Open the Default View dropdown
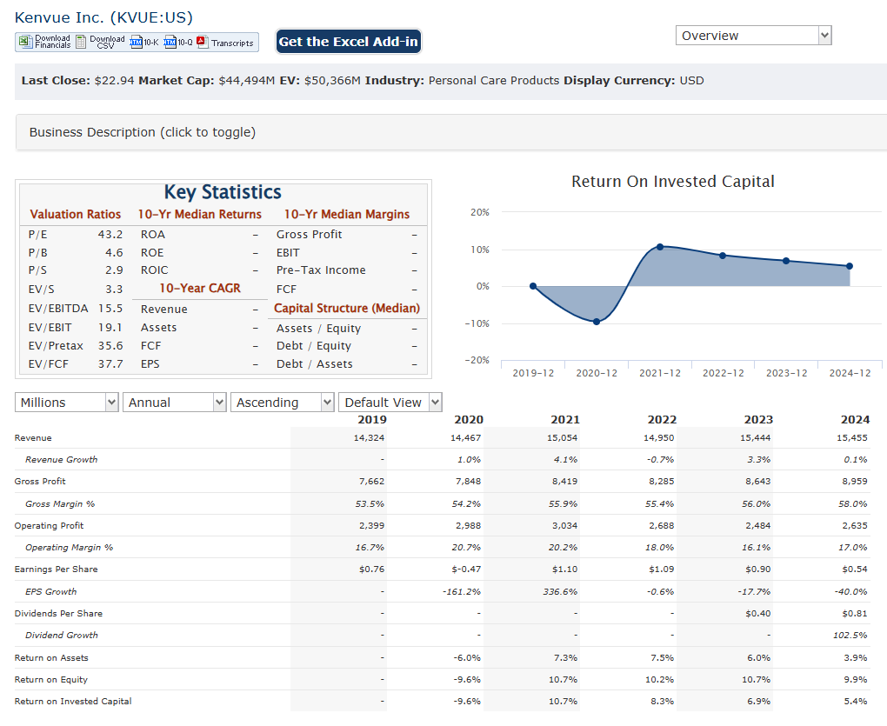 [x=390, y=403]
